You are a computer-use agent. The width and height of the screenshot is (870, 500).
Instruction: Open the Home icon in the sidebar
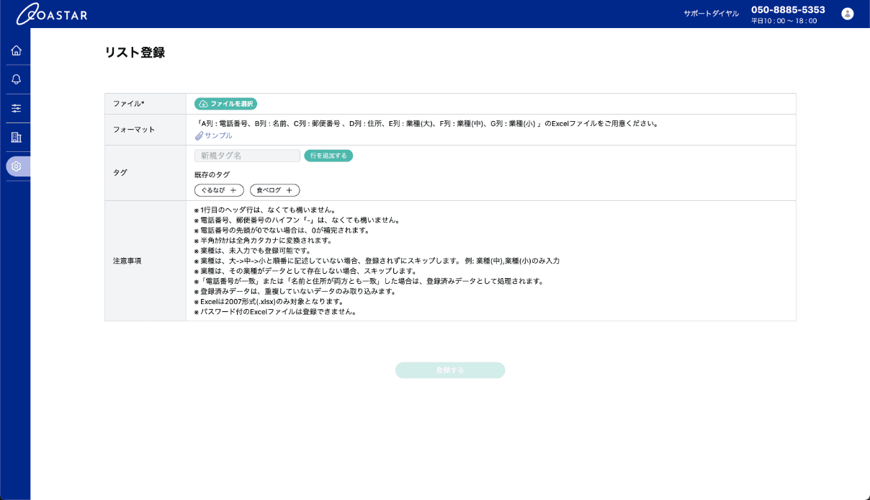[x=16, y=50]
